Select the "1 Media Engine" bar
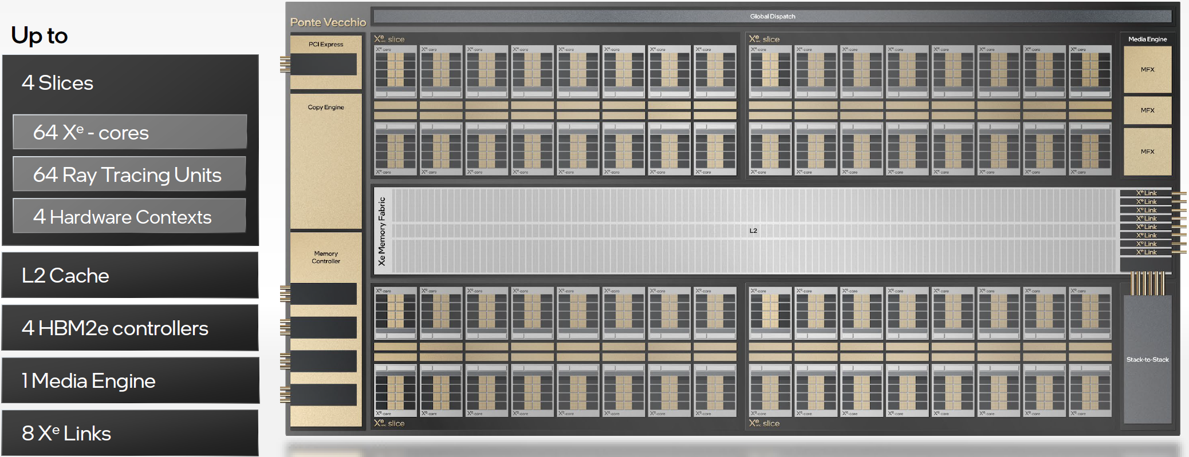This screenshot has width=1189, height=457. pyautogui.click(x=130, y=381)
